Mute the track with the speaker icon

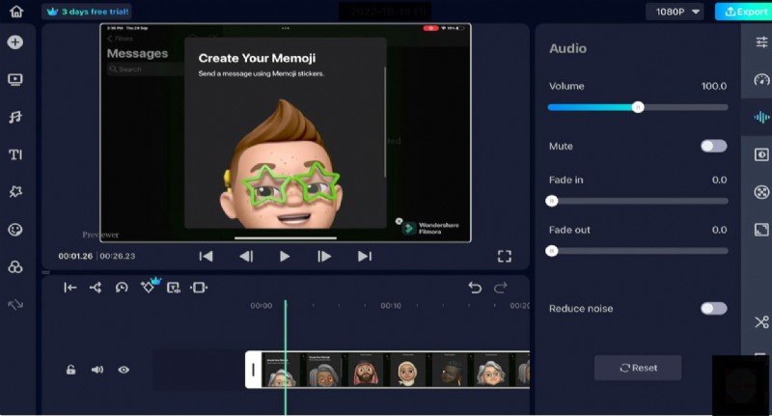point(97,370)
